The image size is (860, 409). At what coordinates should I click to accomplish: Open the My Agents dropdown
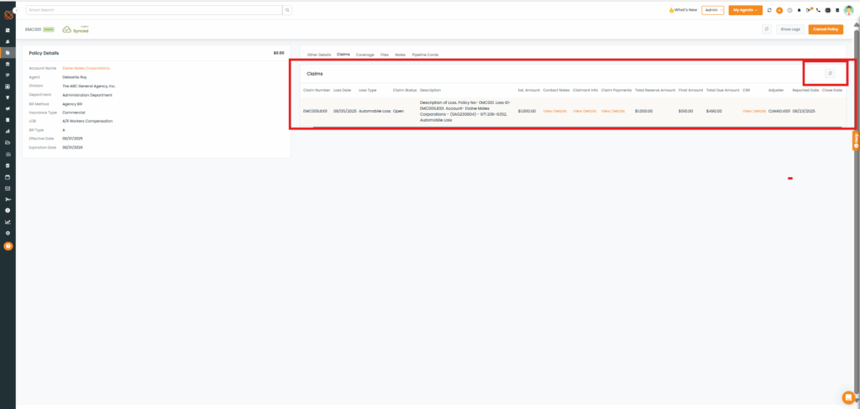point(745,10)
